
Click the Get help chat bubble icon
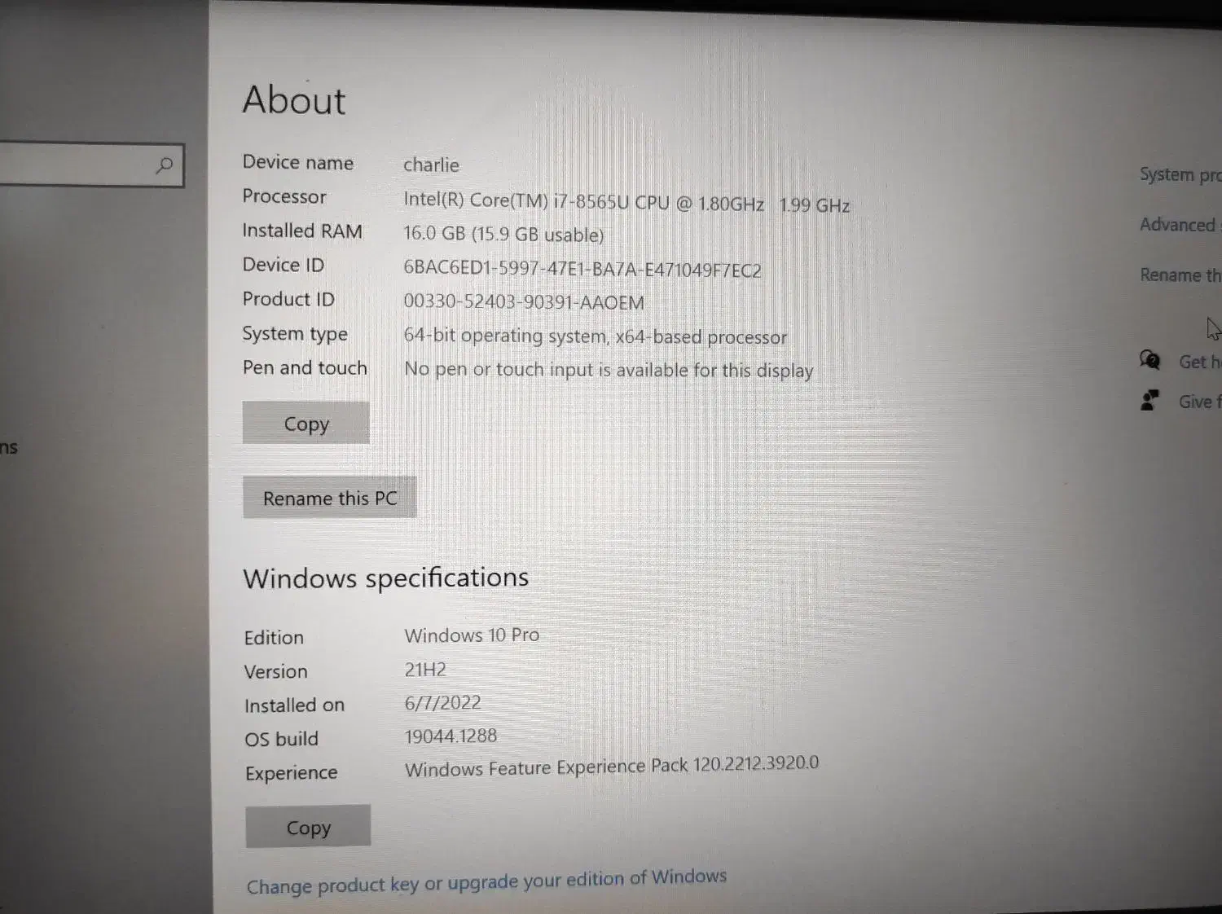[1149, 360]
